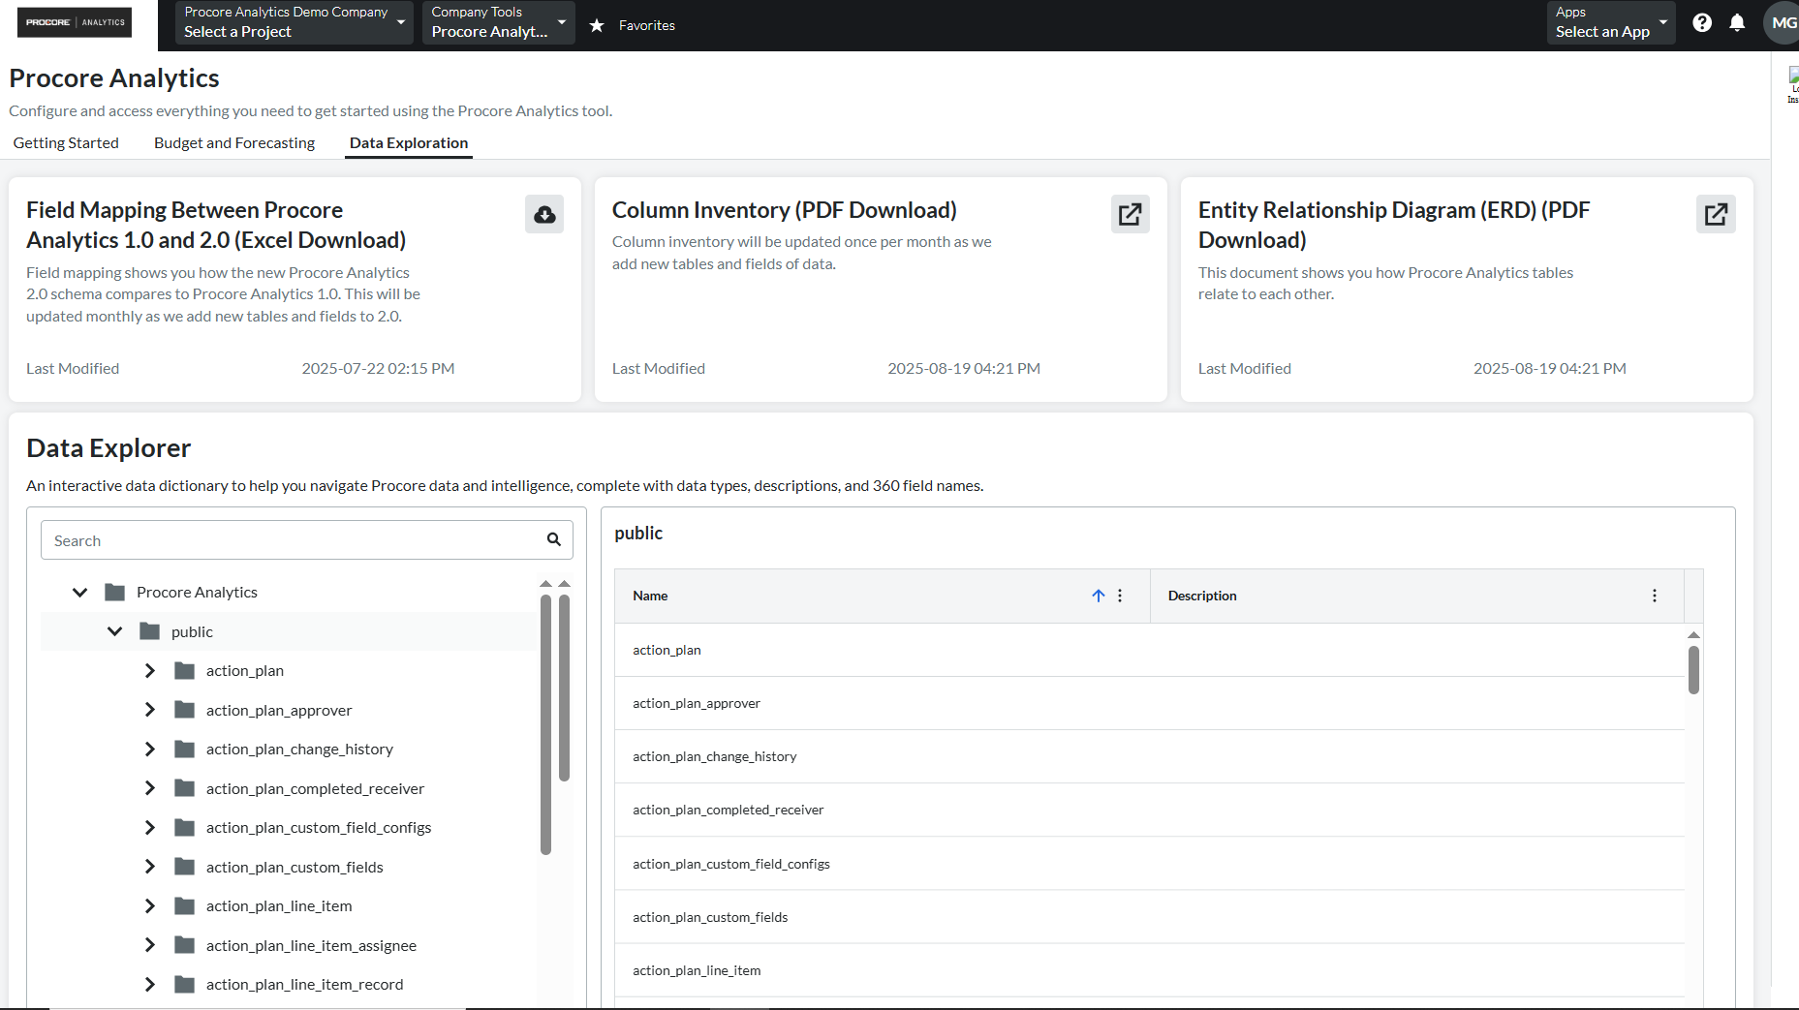Open notifications via the bell icon
Screen dimensions: 1799x1010
(1737, 23)
